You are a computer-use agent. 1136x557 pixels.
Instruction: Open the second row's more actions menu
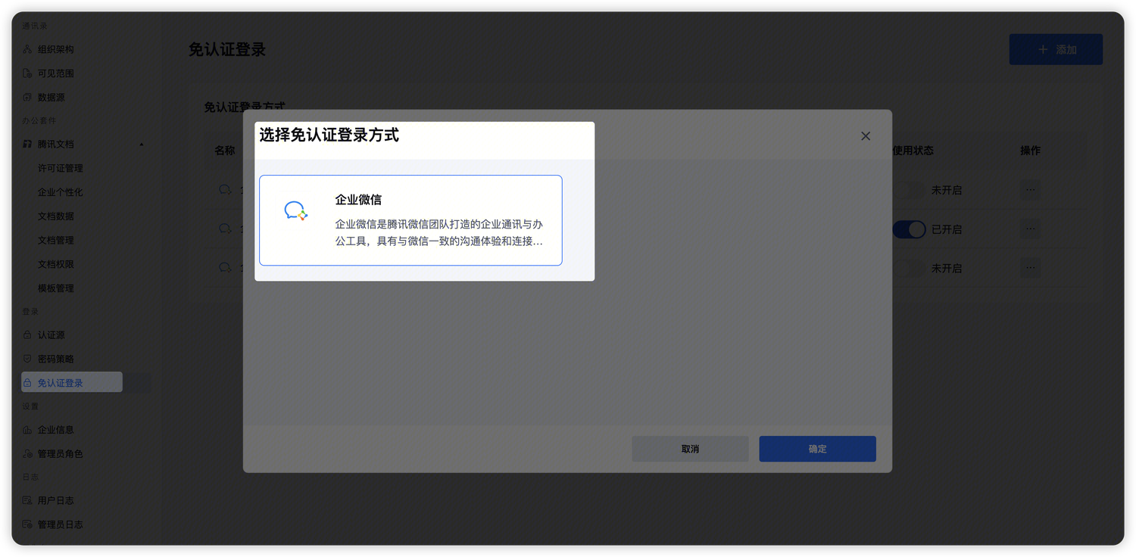click(1029, 229)
